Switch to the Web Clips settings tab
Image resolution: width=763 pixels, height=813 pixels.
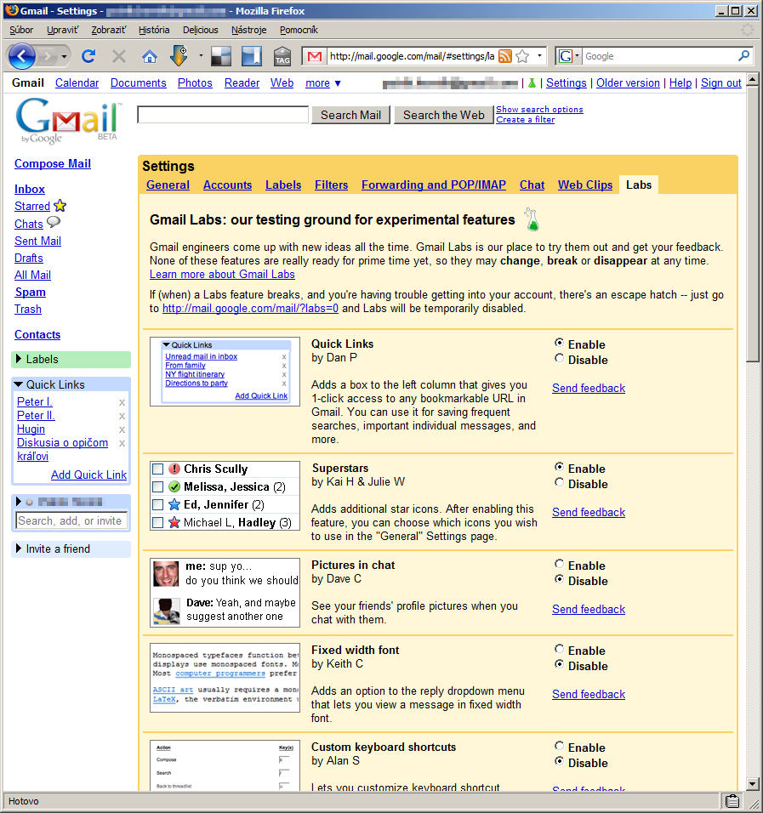[x=585, y=185]
